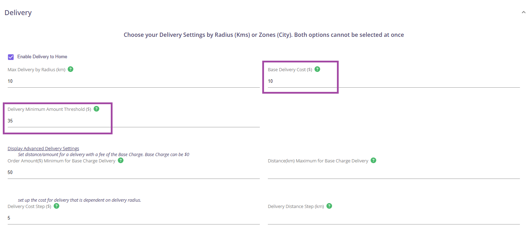The width and height of the screenshot is (528, 235).
Task: Click help icon beside Delivery Cost Step
Action: (x=56, y=206)
